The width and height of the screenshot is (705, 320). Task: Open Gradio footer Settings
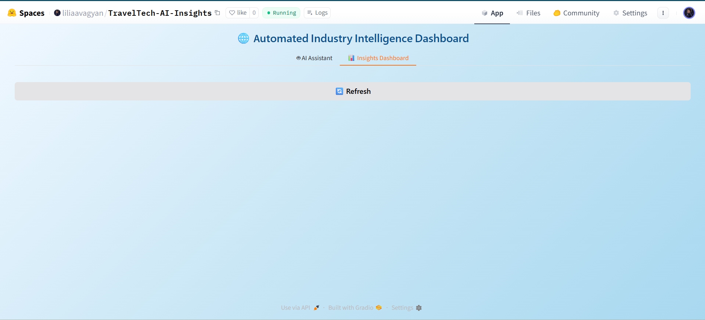coord(407,308)
